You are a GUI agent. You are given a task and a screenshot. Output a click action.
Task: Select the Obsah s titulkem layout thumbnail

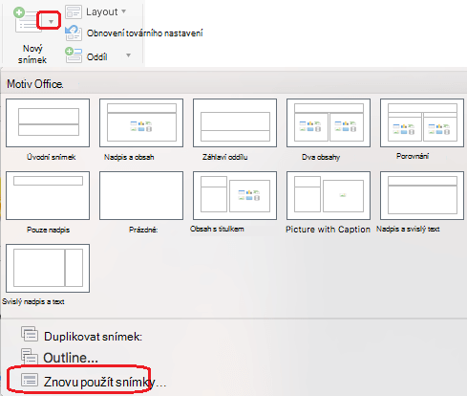coord(235,195)
